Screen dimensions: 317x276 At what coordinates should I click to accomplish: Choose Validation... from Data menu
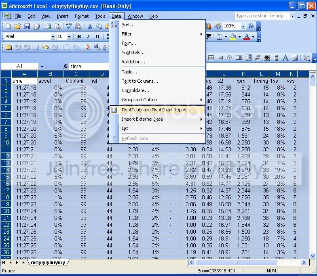tap(158, 62)
